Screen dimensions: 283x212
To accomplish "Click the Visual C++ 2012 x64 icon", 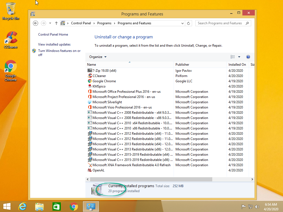I will coord(90,134).
